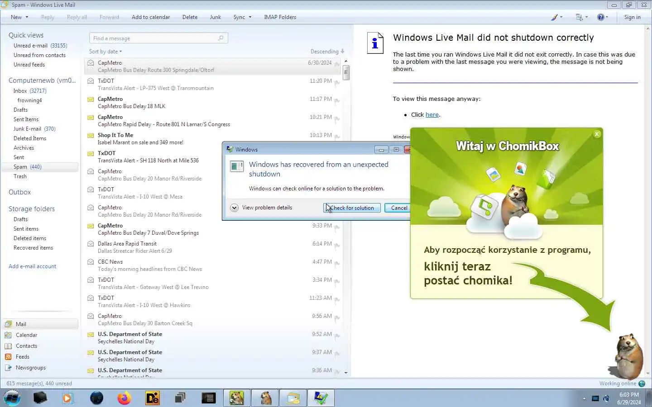The image size is (652, 407).
Task: Open Recovered items folder
Action: tap(33, 248)
